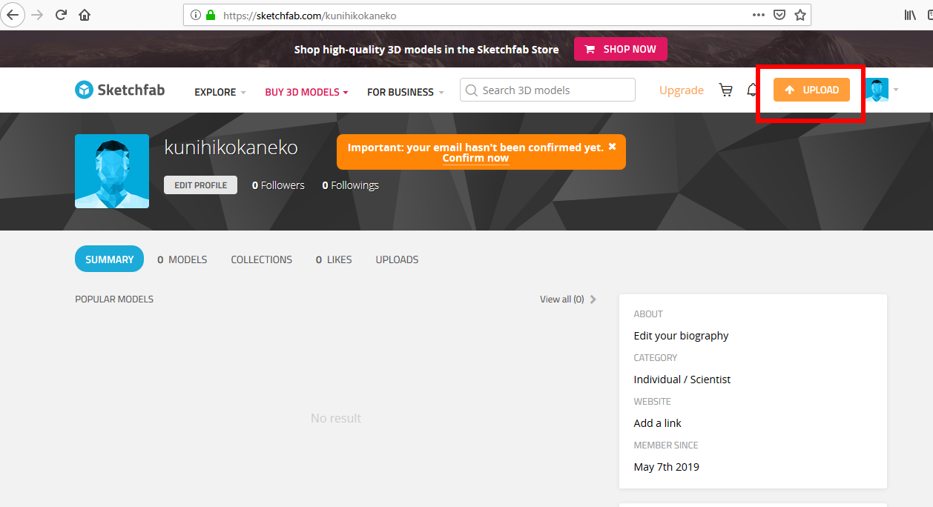Bookmark this page with star icon
933x507 pixels.
tap(800, 15)
